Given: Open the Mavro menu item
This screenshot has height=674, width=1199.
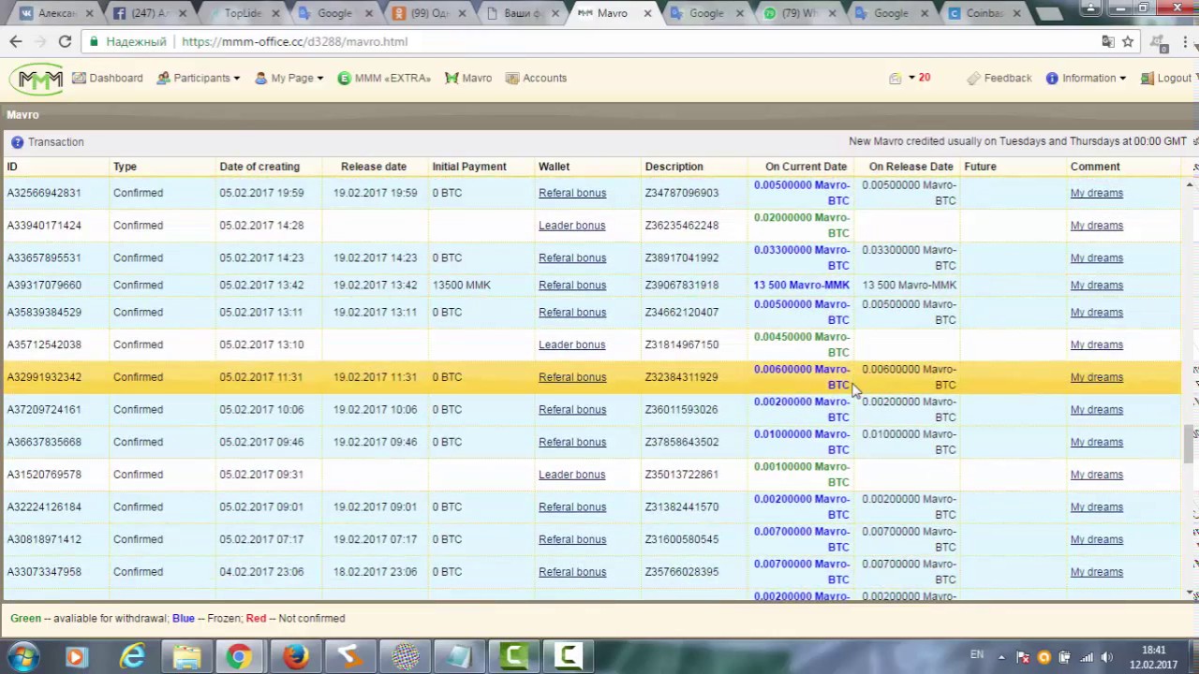Looking at the screenshot, I should pos(468,78).
